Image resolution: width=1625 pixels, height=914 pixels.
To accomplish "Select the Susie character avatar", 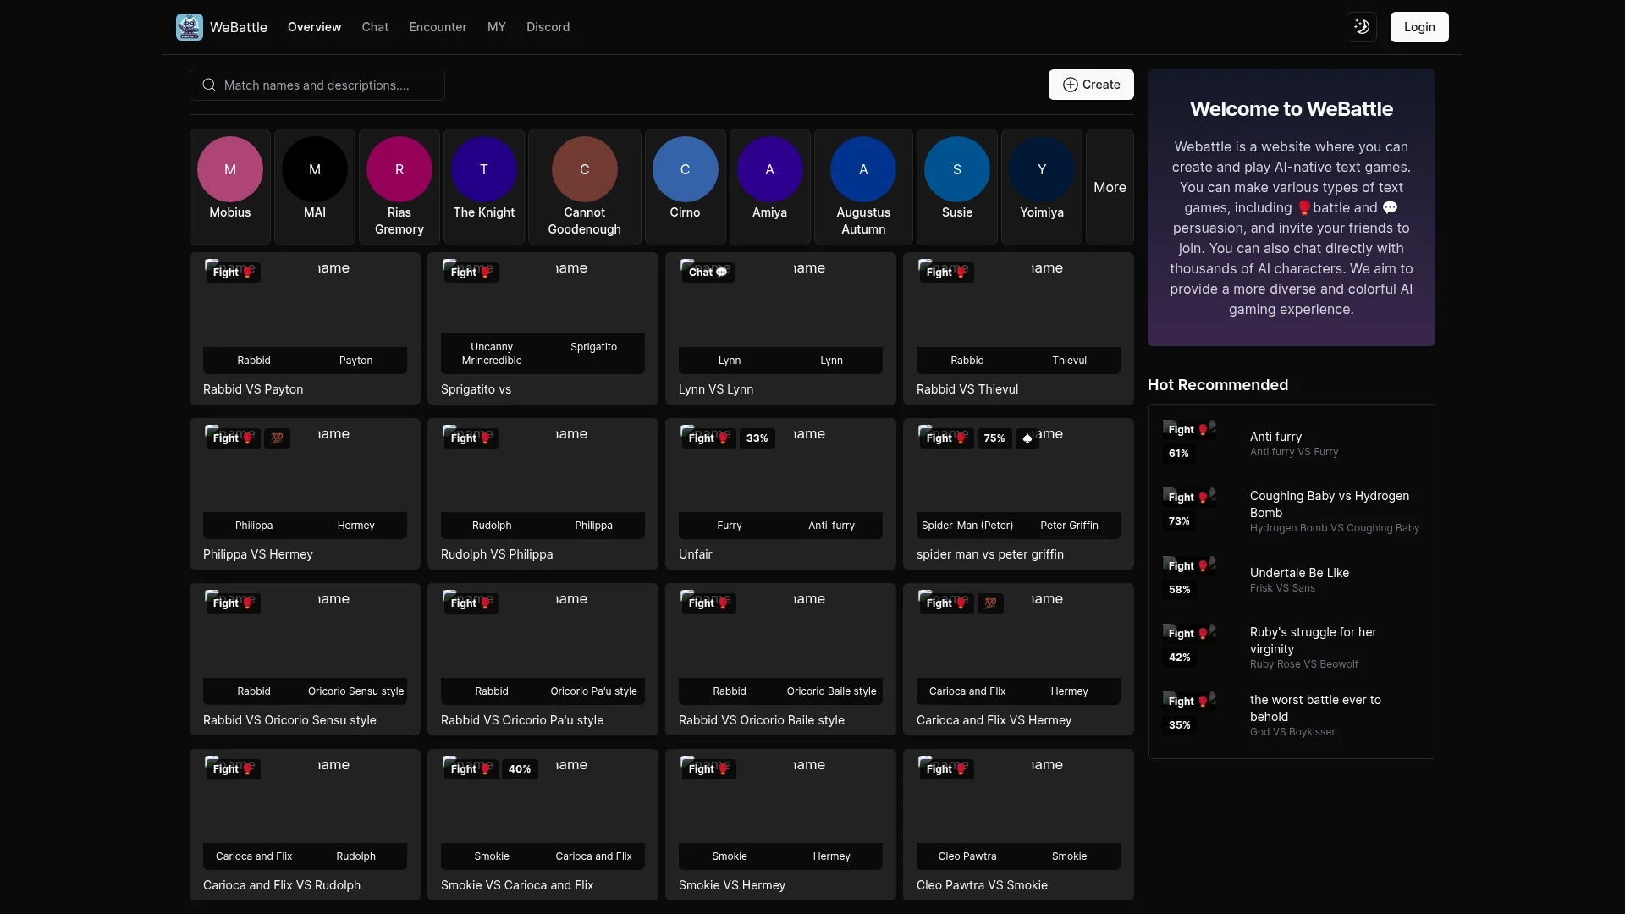I will pyautogui.click(x=957, y=169).
